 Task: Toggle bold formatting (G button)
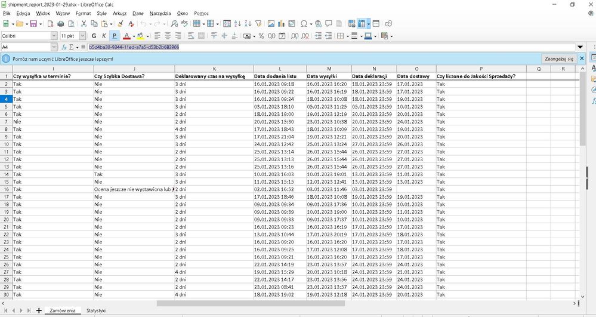click(x=94, y=36)
